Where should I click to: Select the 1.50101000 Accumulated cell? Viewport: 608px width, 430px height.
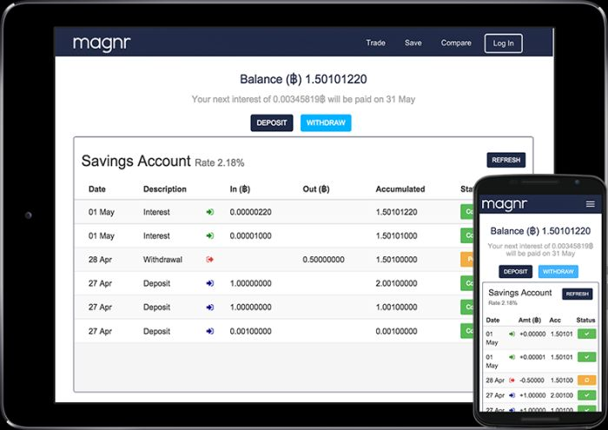click(x=396, y=235)
